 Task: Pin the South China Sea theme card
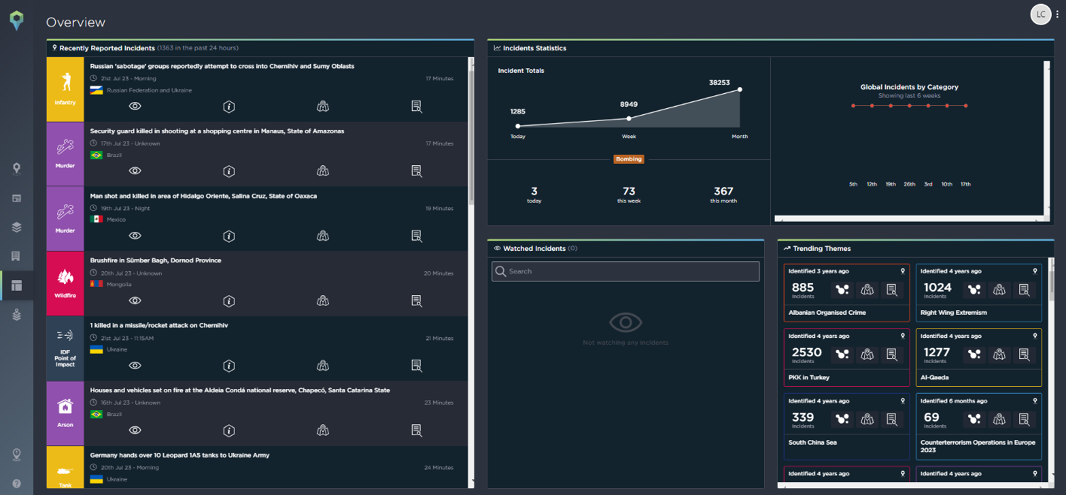(x=903, y=401)
